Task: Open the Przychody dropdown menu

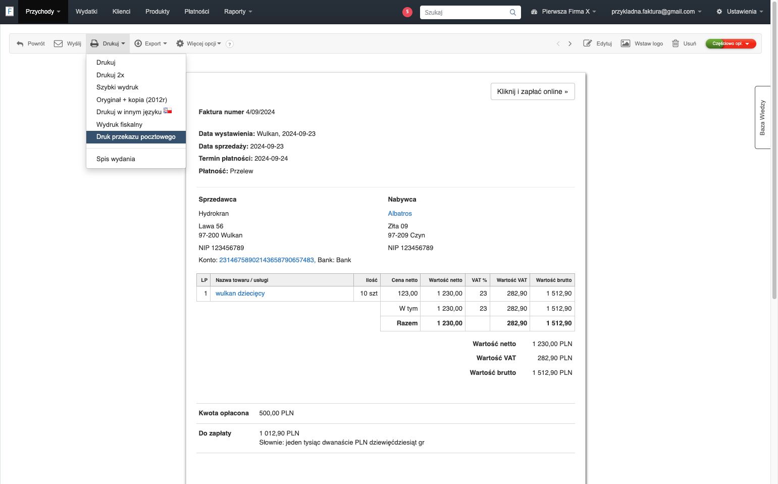Action: (43, 12)
